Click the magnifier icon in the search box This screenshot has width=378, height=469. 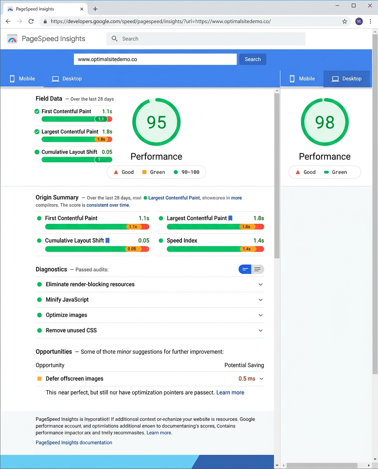point(114,39)
